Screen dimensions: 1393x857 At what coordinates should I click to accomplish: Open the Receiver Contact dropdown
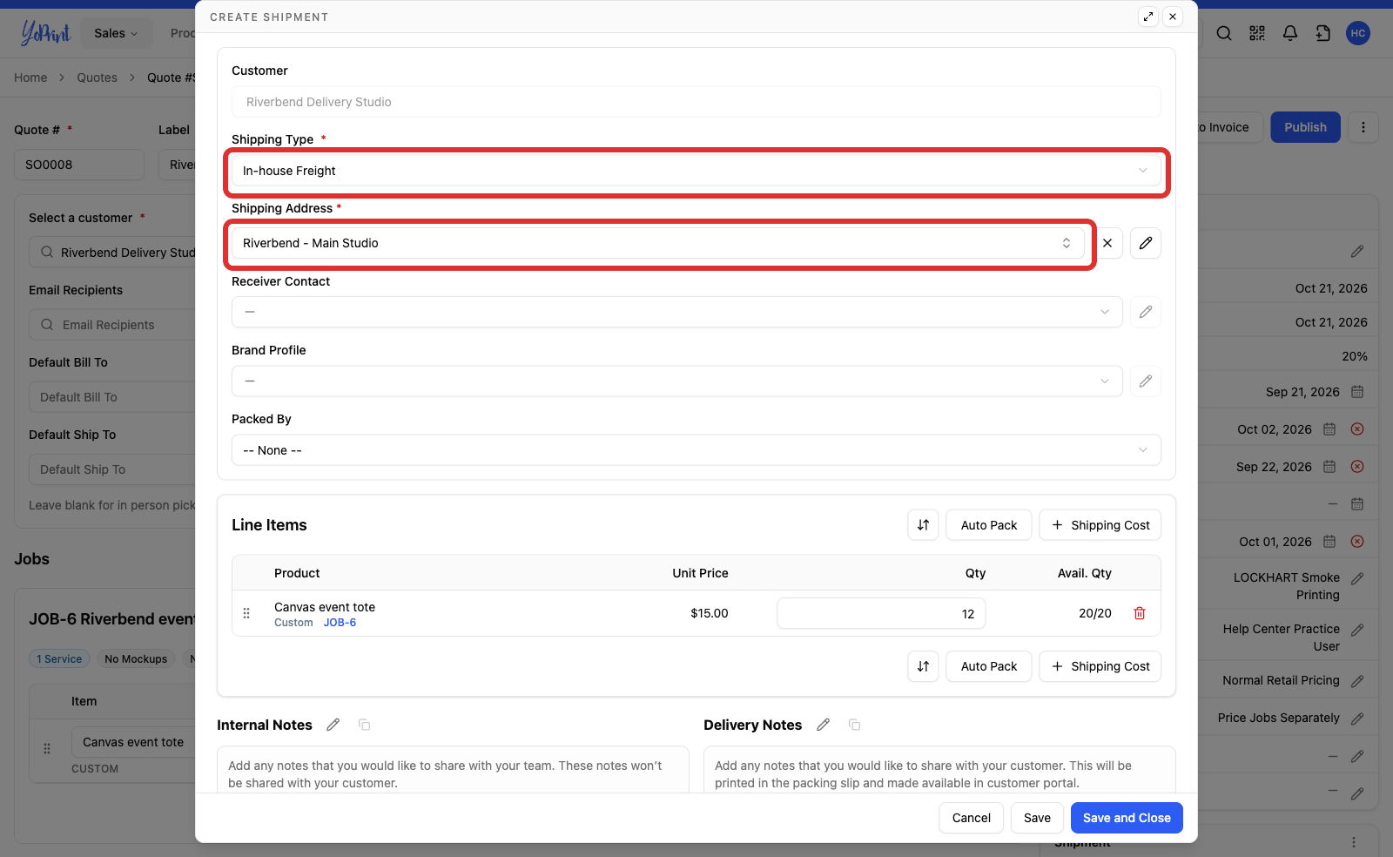pyautogui.click(x=677, y=312)
